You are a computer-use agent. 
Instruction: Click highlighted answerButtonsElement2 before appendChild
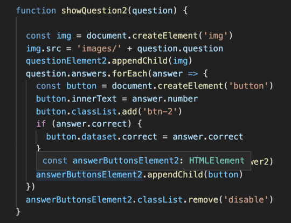tap(89, 175)
